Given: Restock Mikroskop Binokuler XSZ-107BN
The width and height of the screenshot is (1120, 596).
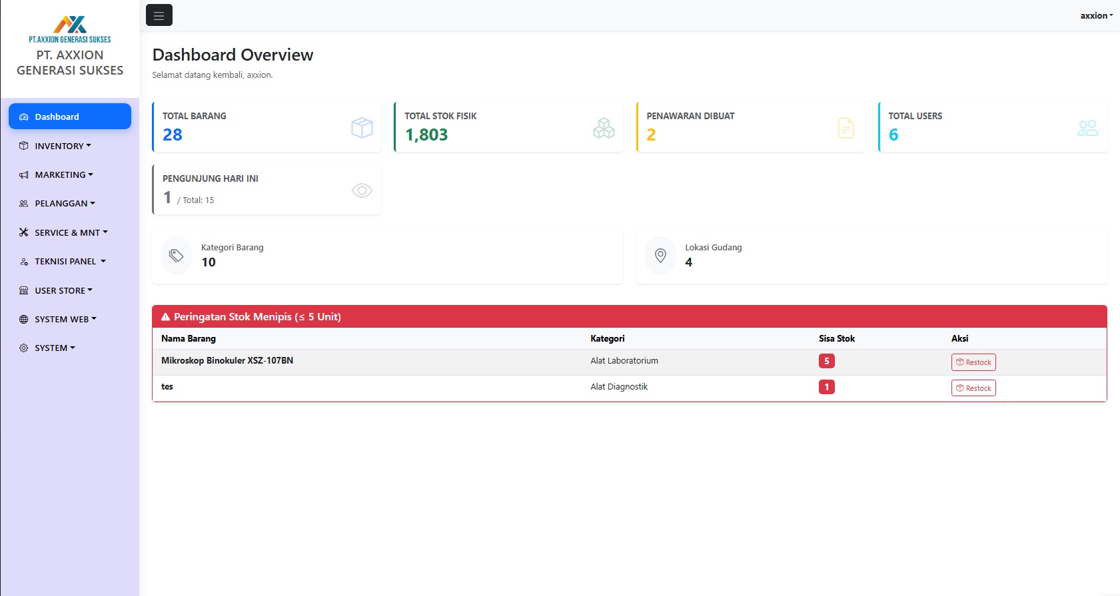Looking at the screenshot, I should [973, 362].
